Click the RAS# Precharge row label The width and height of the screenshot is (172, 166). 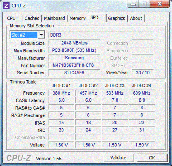point(28,115)
